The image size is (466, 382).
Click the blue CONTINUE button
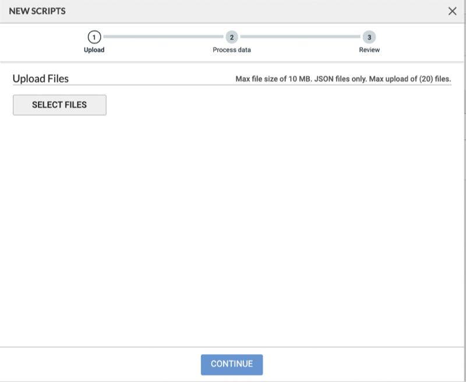232,364
